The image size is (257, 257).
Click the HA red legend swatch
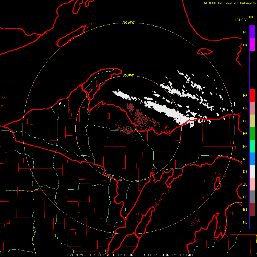click(252, 95)
